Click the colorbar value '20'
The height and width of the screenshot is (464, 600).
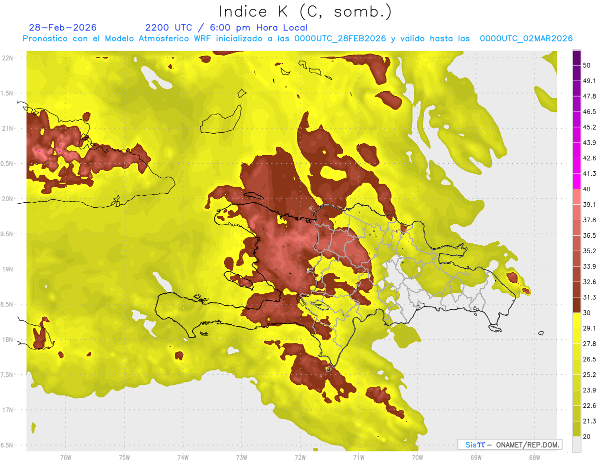tap(587, 436)
